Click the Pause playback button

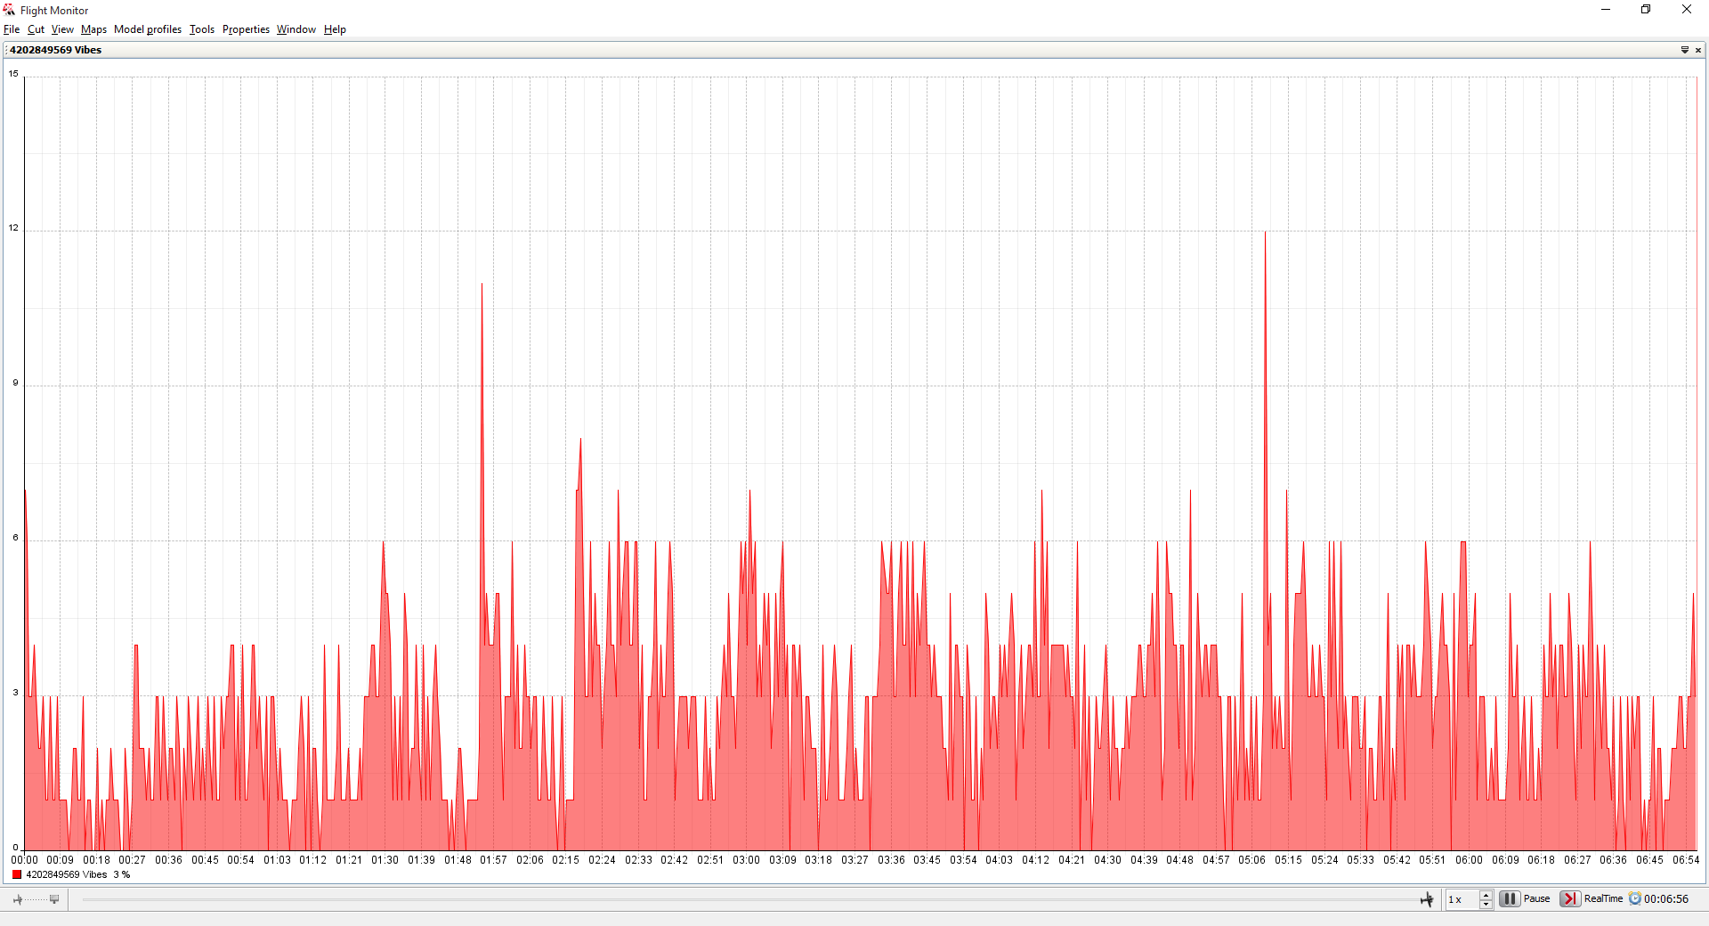point(1510,899)
